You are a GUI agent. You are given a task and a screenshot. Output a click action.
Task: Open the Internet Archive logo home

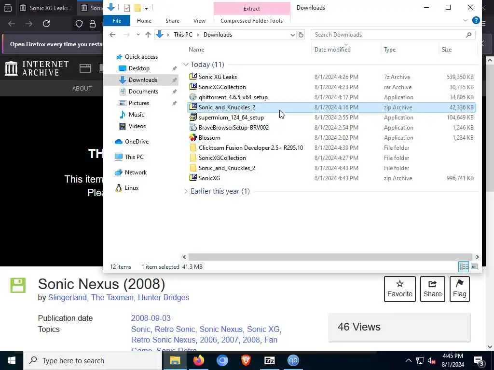37,68
